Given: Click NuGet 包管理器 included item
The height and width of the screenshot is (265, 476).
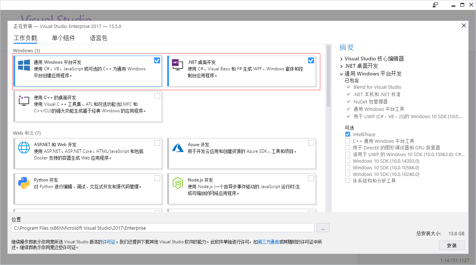Looking at the screenshot, I should click(370, 102).
